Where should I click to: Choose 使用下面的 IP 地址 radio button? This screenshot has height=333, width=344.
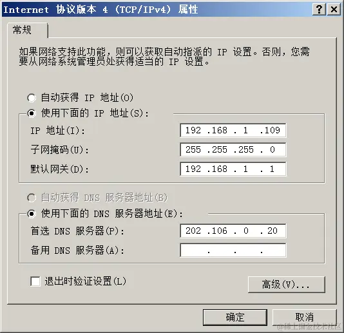point(32,113)
